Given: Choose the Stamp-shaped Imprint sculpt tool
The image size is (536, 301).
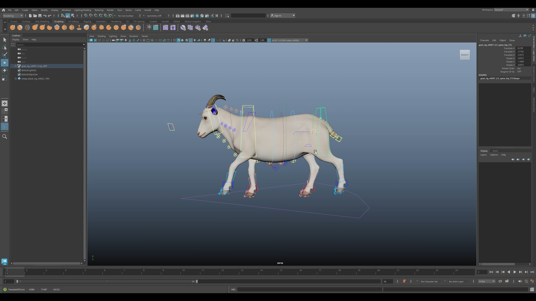Looking at the screenshot, I should pyautogui.click(x=79, y=27).
